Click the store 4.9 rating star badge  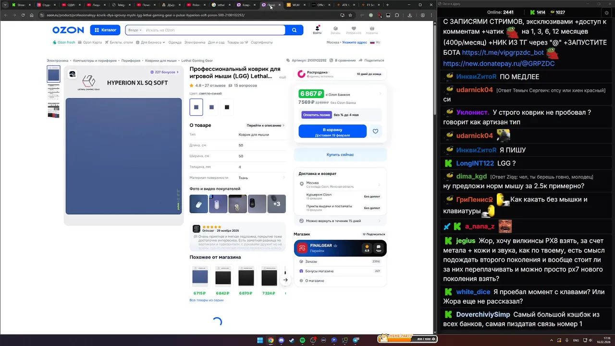[x=367, y=248]
